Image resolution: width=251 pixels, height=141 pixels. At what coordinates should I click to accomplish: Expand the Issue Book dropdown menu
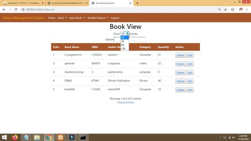tap(77, 18)
